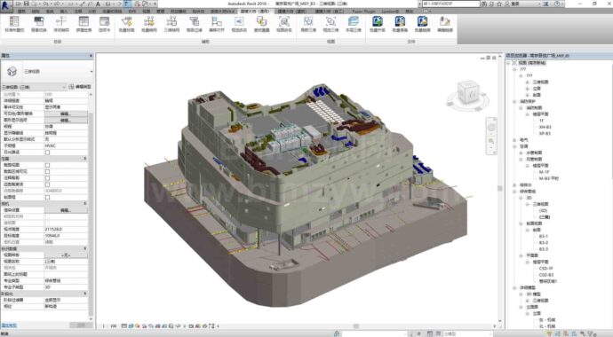Toggle the thin lines icon in quick access toolbar
The width and height of the screenshot is (613, 337).
127,4
